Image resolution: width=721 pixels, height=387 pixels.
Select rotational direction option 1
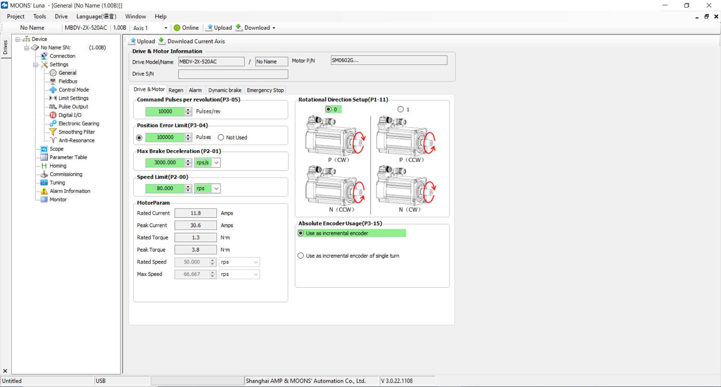point(401,109)
